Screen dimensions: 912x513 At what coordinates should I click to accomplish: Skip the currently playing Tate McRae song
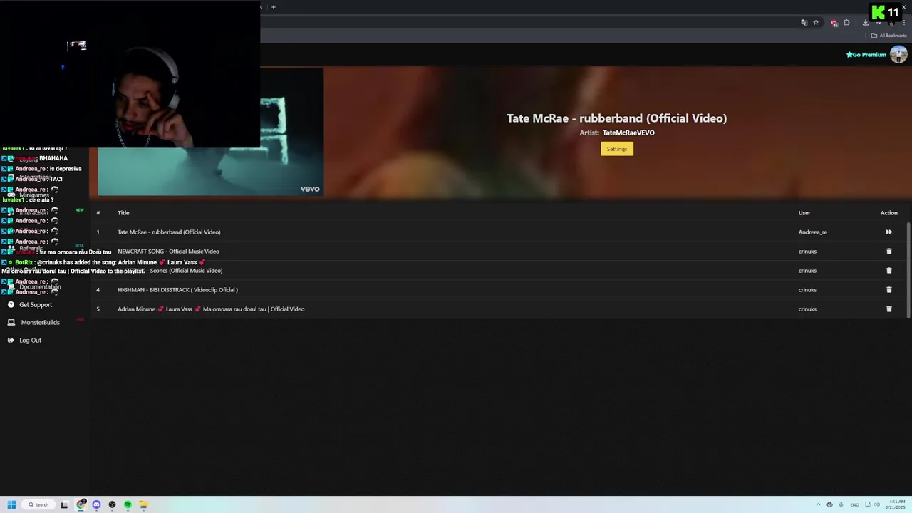(x=888, y=232)
